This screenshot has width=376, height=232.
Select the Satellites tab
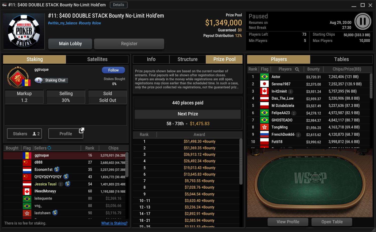pyautogui.click(x=97, y=59)
